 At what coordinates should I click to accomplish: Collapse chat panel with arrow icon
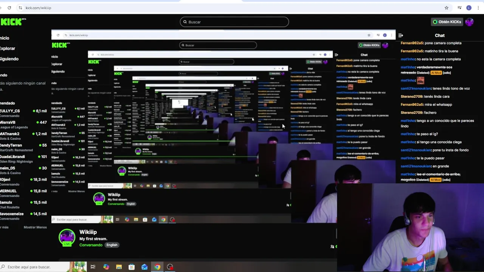(401, 36)
